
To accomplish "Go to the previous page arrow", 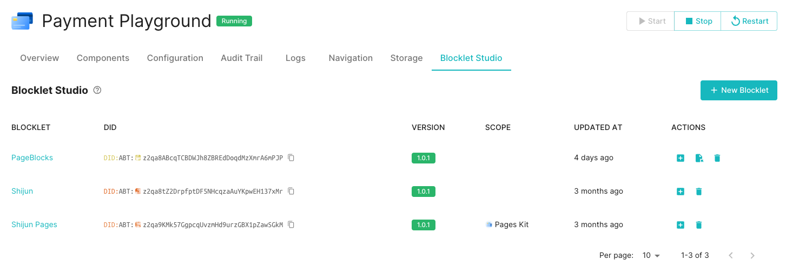I will coord(731,256).
